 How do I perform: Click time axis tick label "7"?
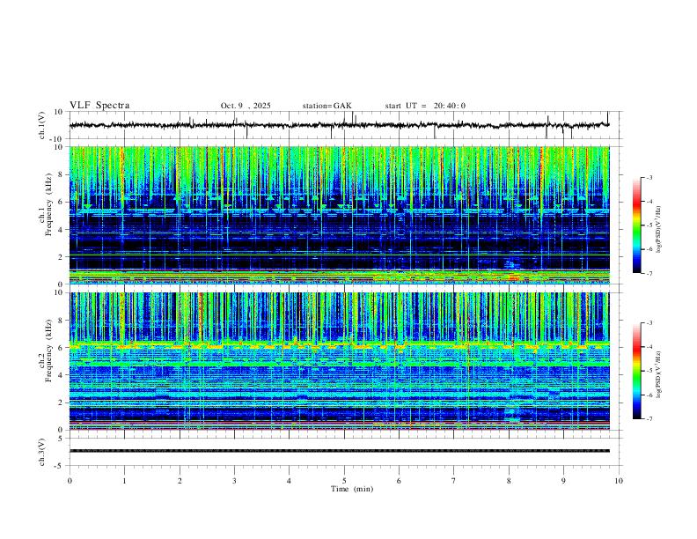[x=454, y=481]
